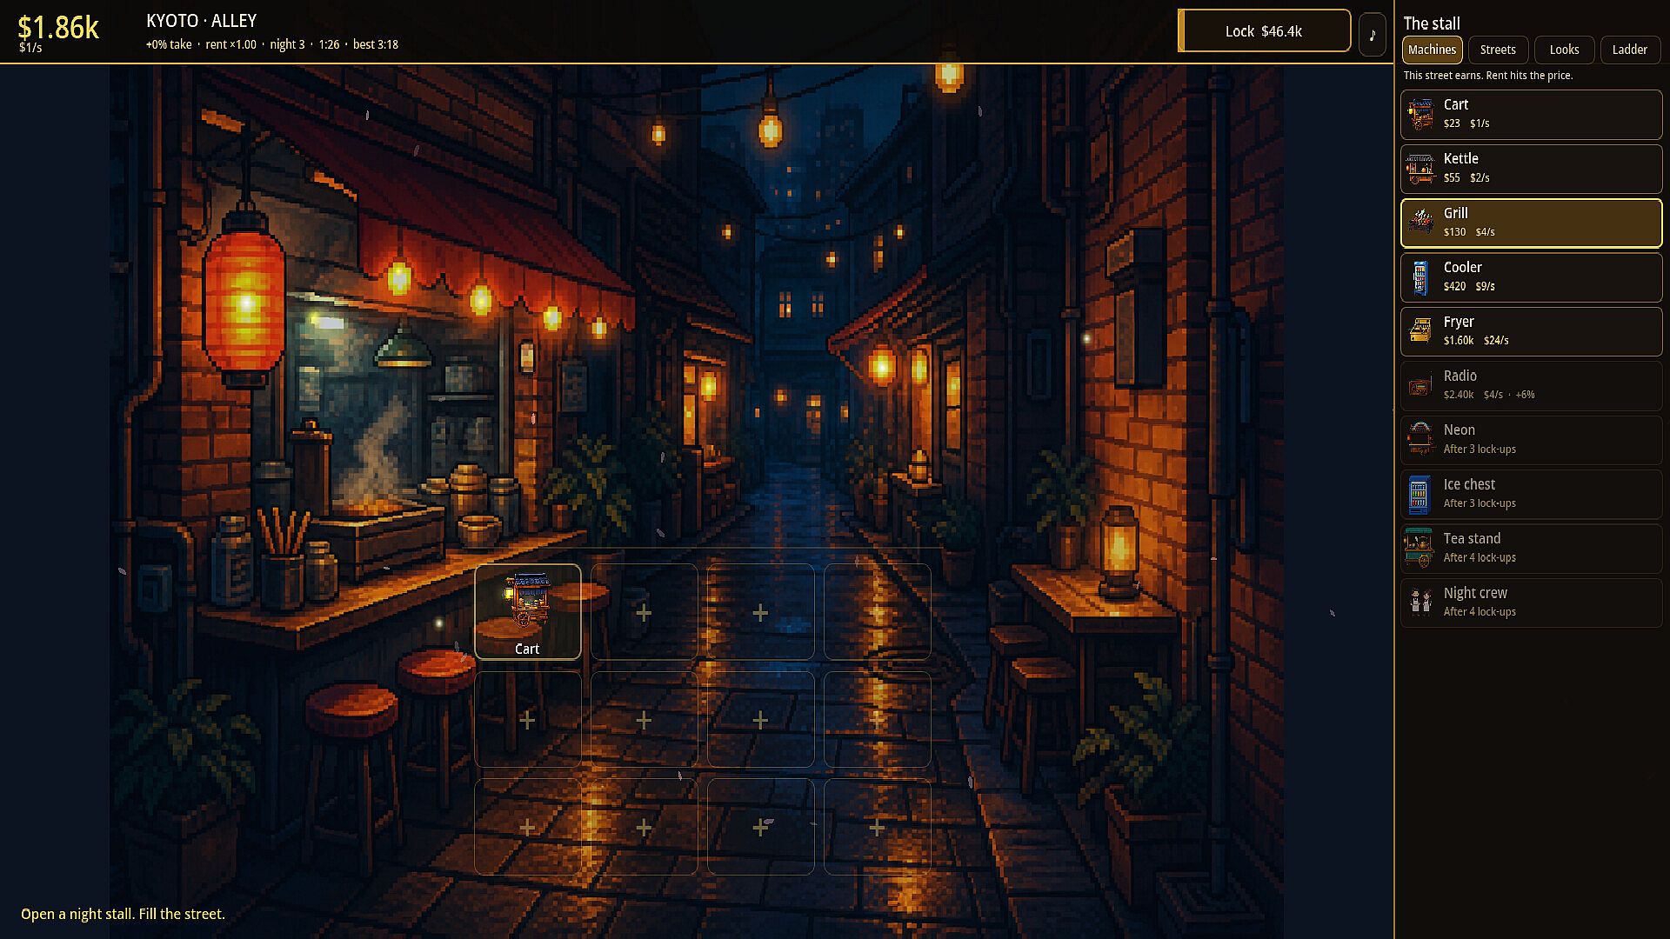Click the blue Cooler machine icon
The width and height of the screenshot is (1670, 939).
click(1420, 277)
